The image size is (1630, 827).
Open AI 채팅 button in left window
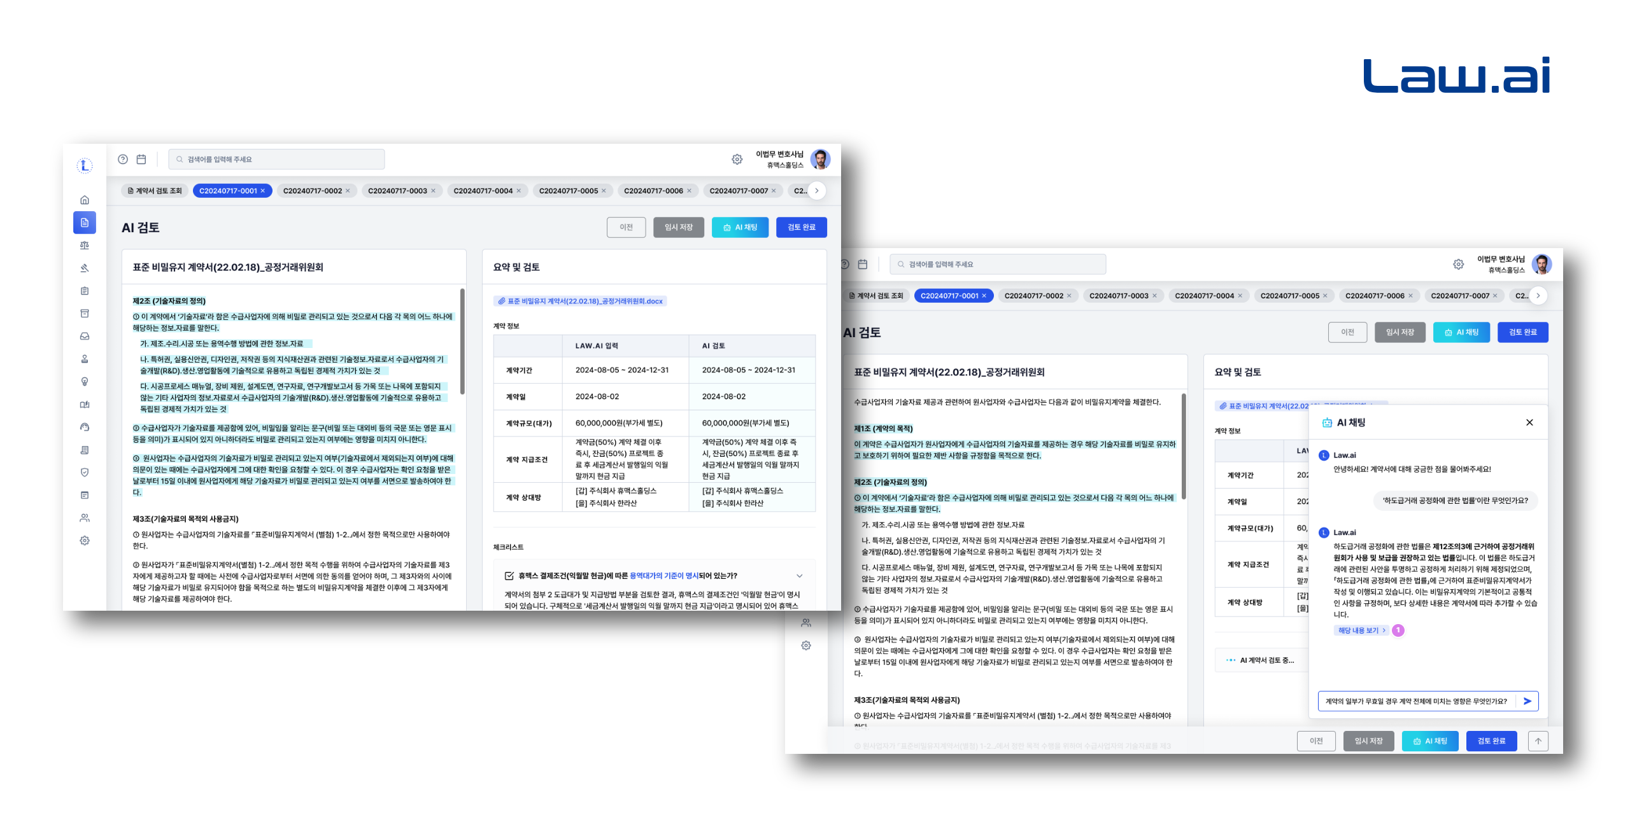click(x=741, y=227)
